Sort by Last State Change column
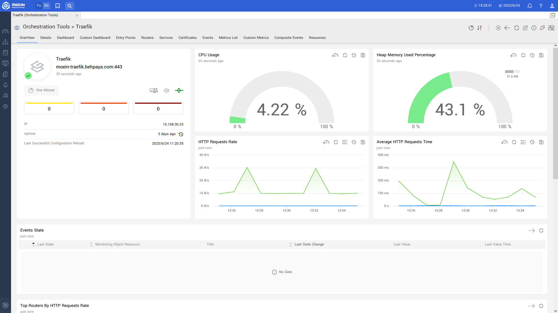Viewport: 558px width, 313px height. 291,244
